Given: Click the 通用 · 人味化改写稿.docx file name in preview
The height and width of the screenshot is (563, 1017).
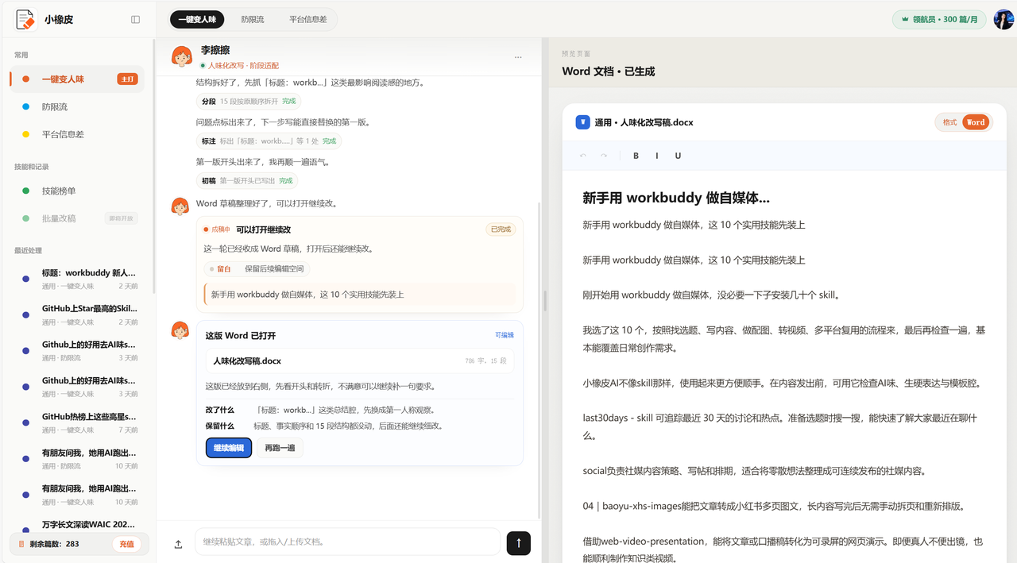Looking at the screenshot, I should point(644,122).
